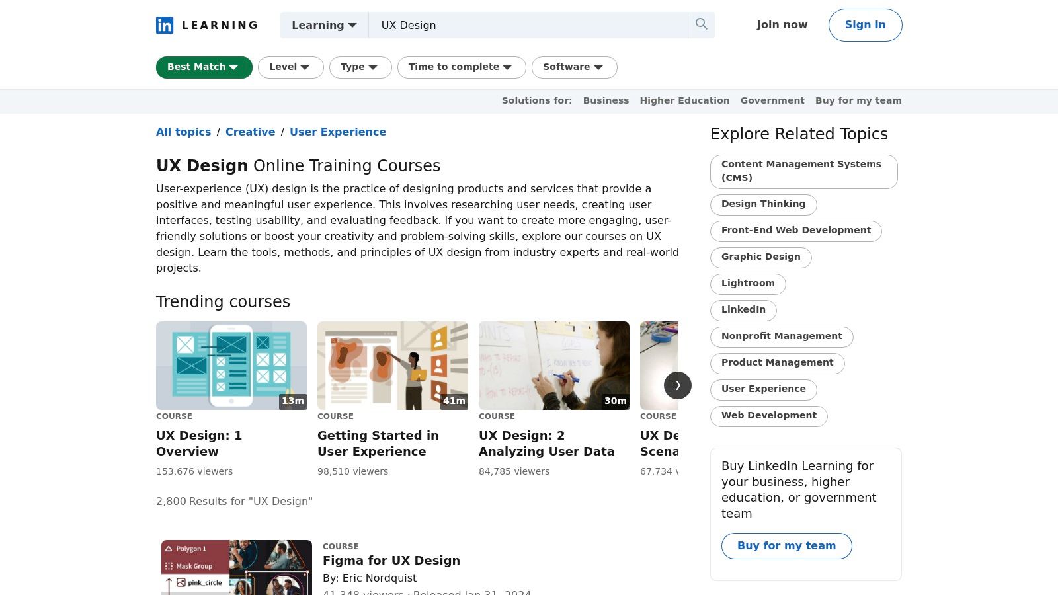The width and height of the screenshot is (1058, 595).
Task: Open the Software filter dropdown
Action: click(574, 67)
